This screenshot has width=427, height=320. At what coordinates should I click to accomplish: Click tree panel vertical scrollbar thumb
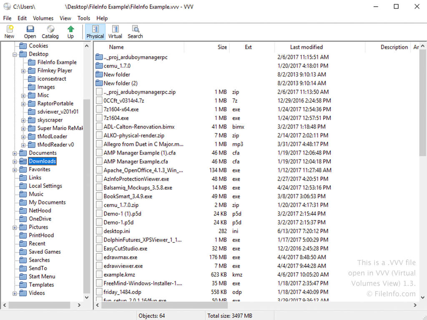click(x=87, y=197)
